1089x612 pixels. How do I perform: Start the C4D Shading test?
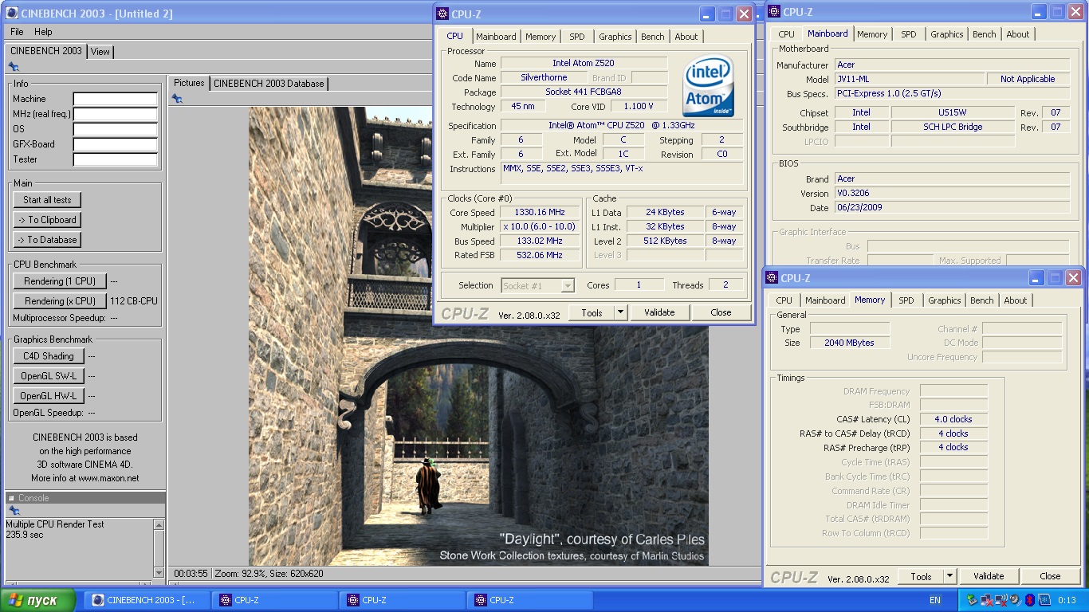(x=49, y=356)
